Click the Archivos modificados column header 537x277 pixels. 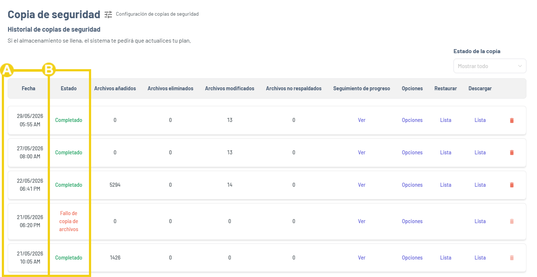pos(230,88)
